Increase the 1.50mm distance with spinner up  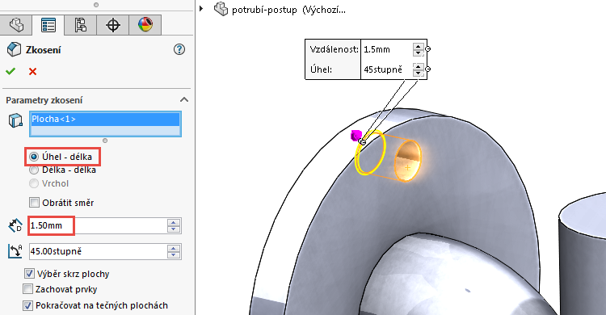(174, 223)
